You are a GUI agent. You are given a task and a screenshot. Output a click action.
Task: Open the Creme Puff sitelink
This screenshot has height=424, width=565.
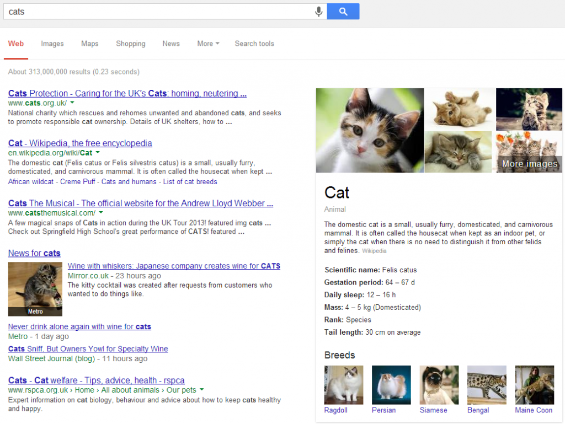(x=77, y=182)
